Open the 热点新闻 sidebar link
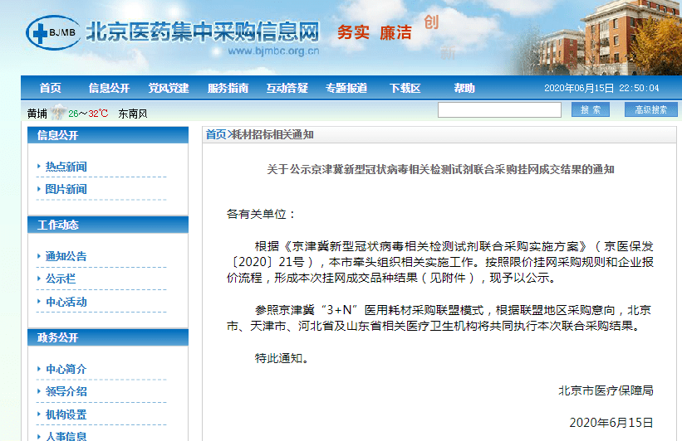This screenshot has width=682, height=441. coord(66,167)
